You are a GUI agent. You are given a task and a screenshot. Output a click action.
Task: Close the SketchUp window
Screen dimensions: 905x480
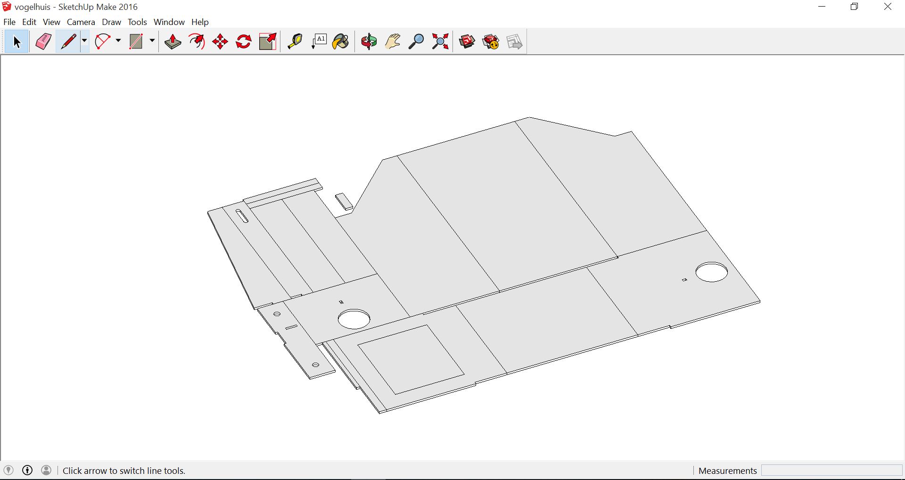coord(888,7)
